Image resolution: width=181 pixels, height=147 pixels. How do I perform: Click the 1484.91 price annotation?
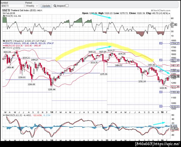tap(119, 65)
